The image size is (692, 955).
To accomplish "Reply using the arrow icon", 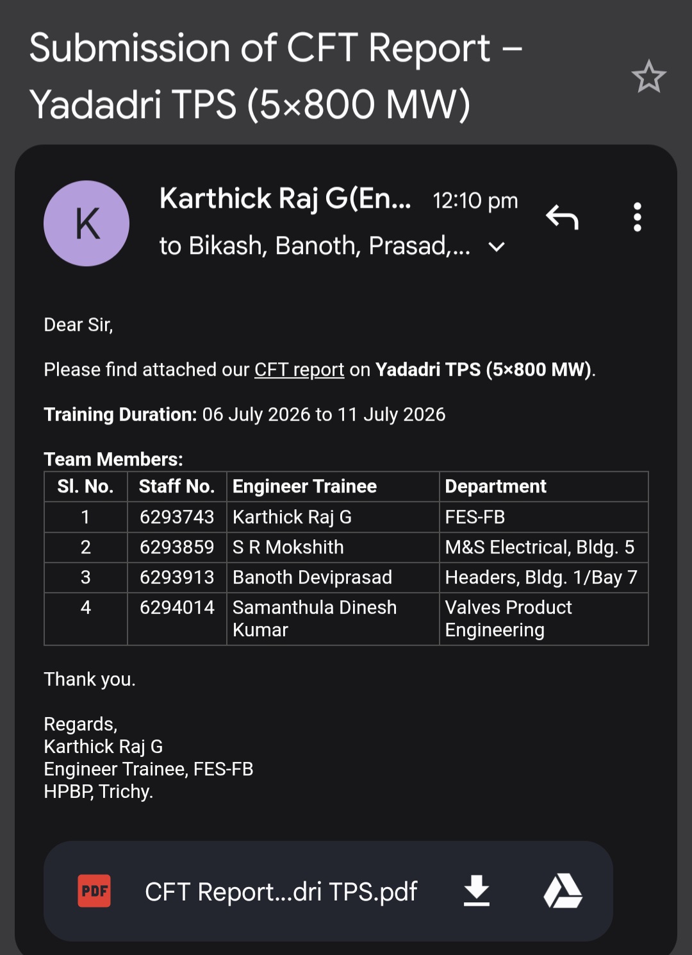I will tap(562, 217).
